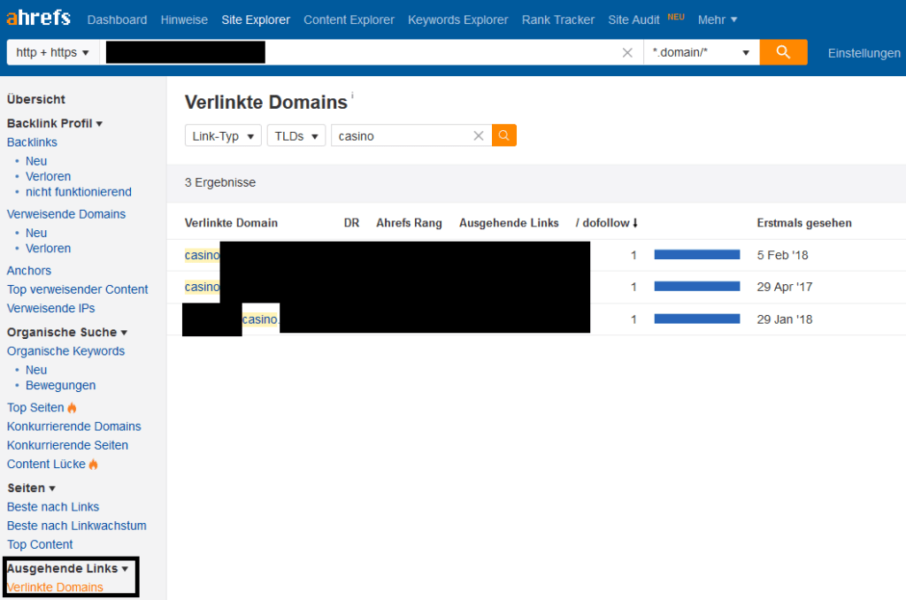Image resolution: width=906 pixels, height=600 pixels.
Task: Clear the casino filter text
Action: [x=479, y=135]
